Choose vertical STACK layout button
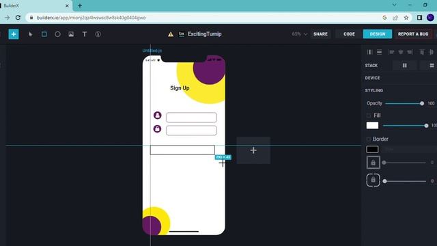The height and width of the screenshot is (246, 437). (x=432, y=66)
